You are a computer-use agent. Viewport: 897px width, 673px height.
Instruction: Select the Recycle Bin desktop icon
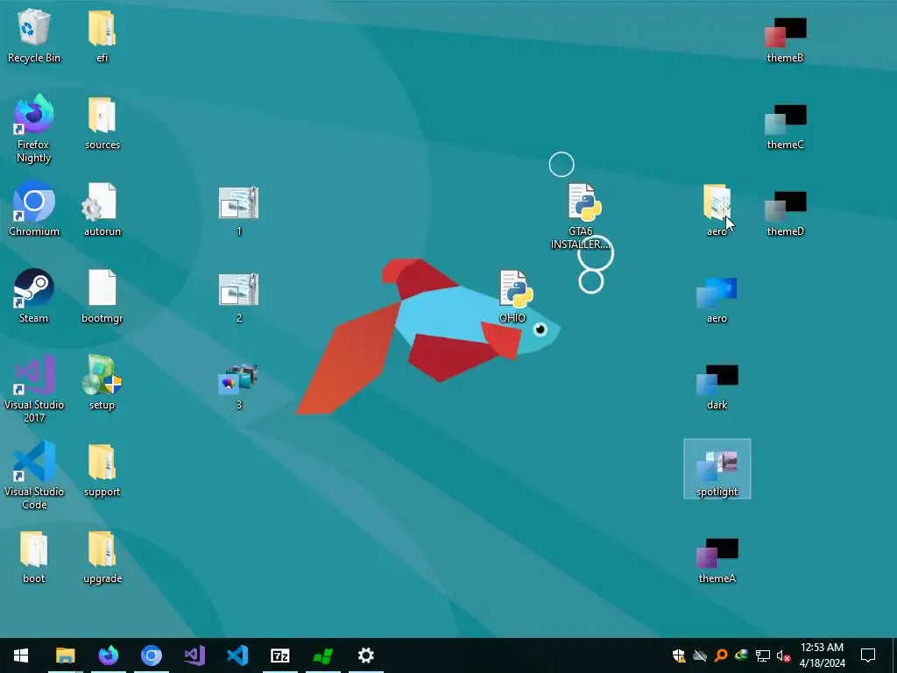34,36
